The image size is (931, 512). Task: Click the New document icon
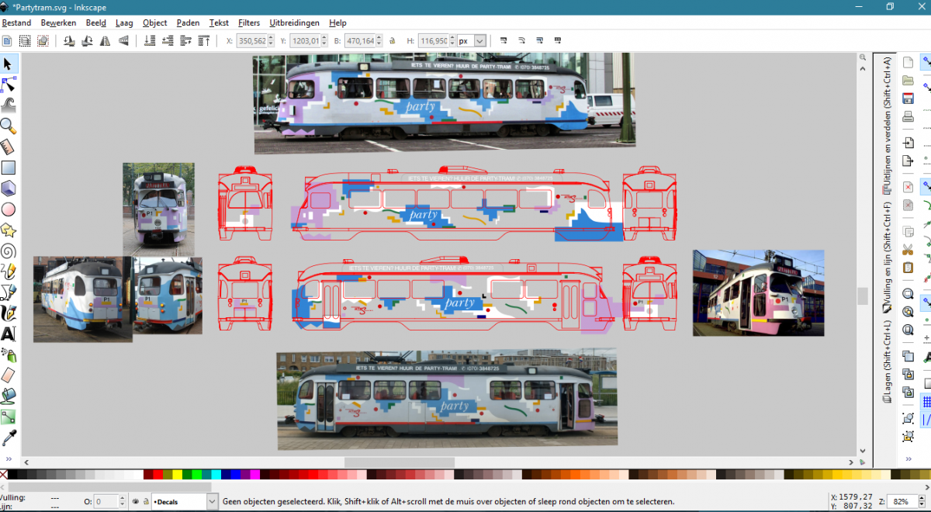908,63
